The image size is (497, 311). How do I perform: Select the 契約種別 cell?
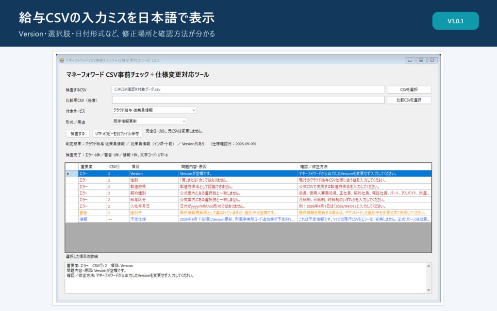tap(154, 193)
